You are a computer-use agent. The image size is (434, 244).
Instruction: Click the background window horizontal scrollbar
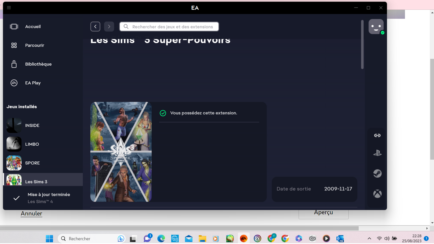click(x=179, y=228)
